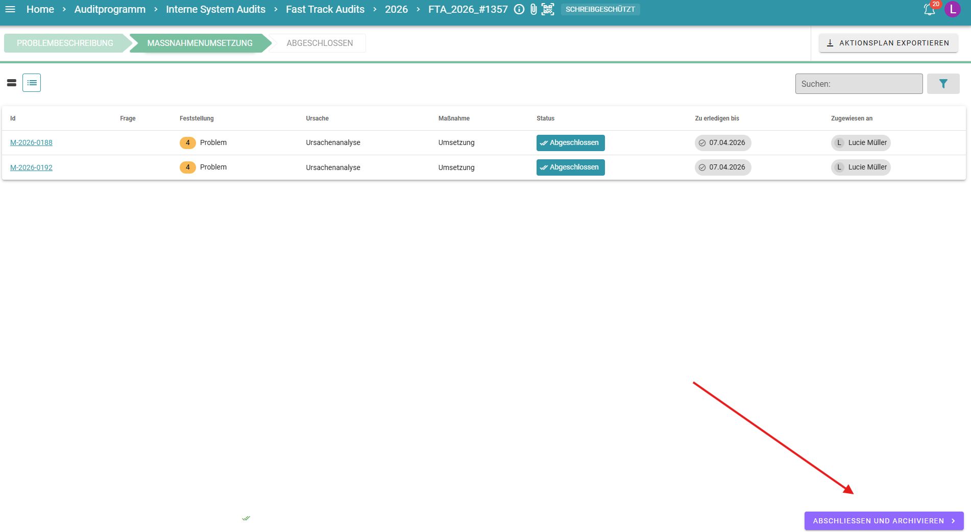Sort by Feststellung column header

(197, 118)
